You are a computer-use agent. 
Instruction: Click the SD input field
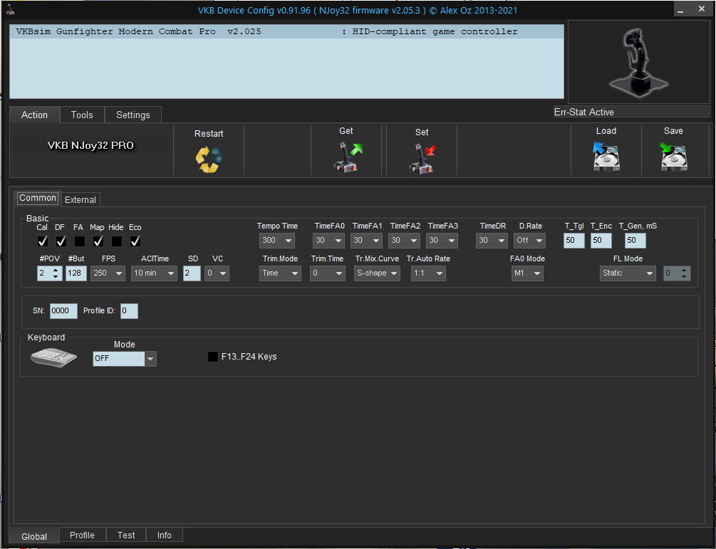tap(192, 273)
